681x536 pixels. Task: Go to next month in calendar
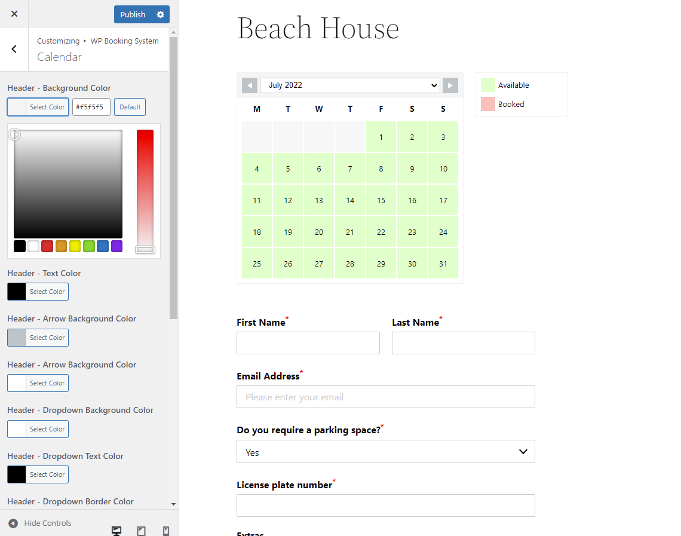pos(450,85)
